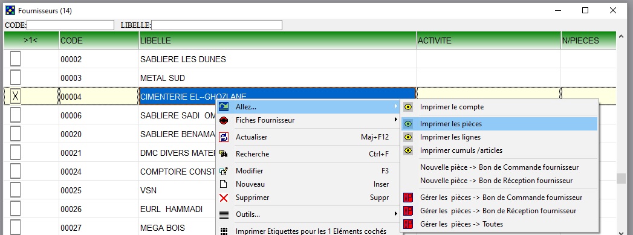This screenshot has width=633, height=235.
Task: Uncheck the box for code 00004
Action: click(15, 96)
